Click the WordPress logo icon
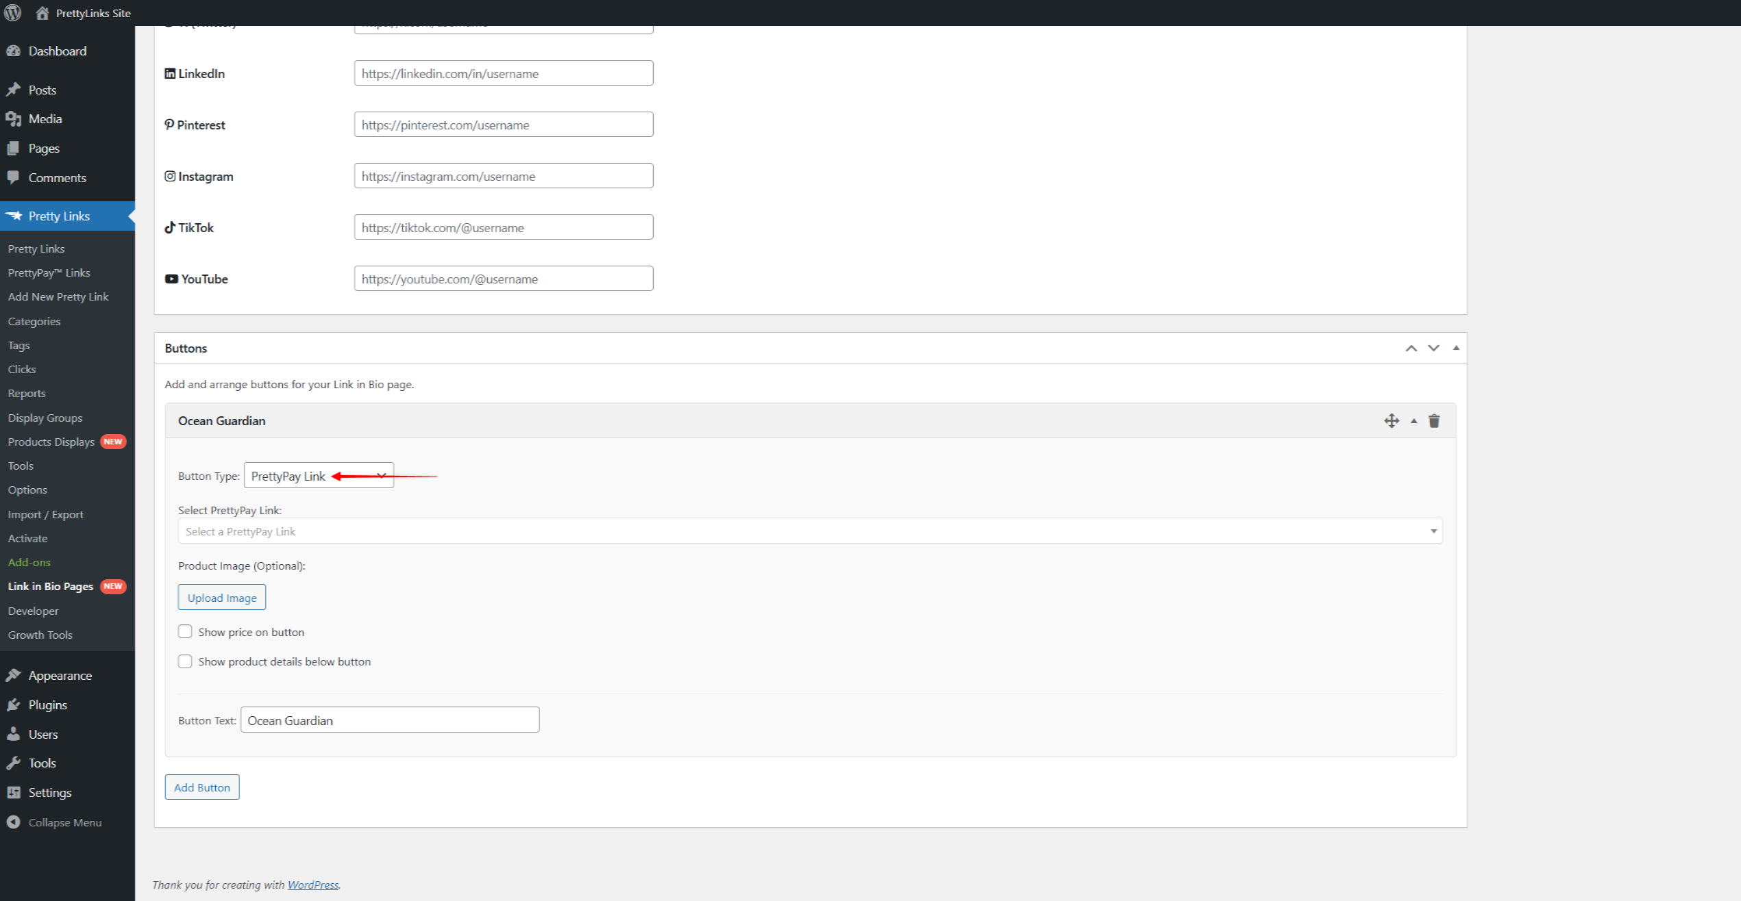The image size is (1741, 901). click(x=13, y=12)
